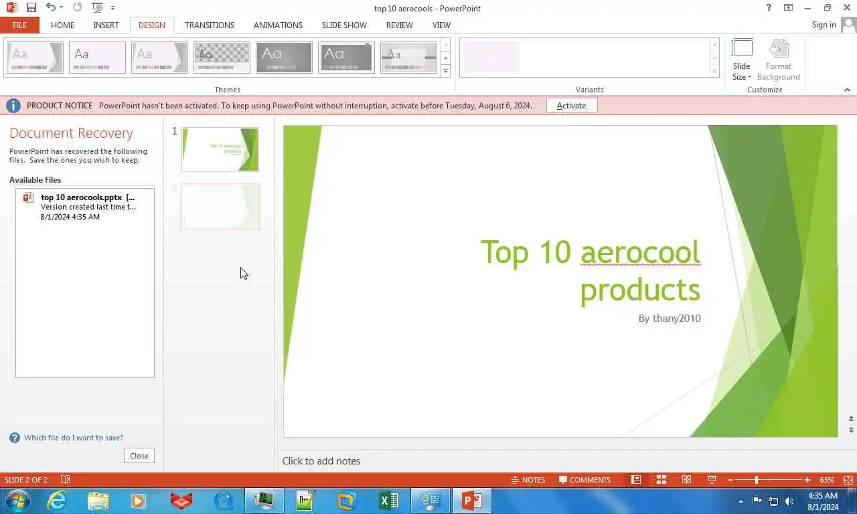Open Customize Quick Access Toolbar dropdown
Image resolution: width=857 pixels, height=514 pixels.
[112, 8]
